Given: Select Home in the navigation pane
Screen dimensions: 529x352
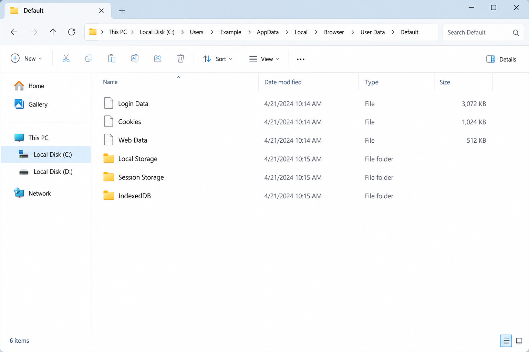Looking at the screenshot, I should [x=29, y=86].
